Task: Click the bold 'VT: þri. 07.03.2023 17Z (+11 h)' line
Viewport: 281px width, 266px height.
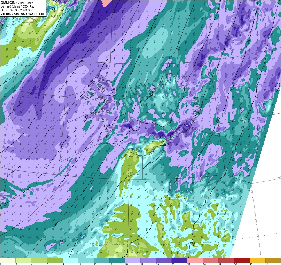Action: (22, 13)
